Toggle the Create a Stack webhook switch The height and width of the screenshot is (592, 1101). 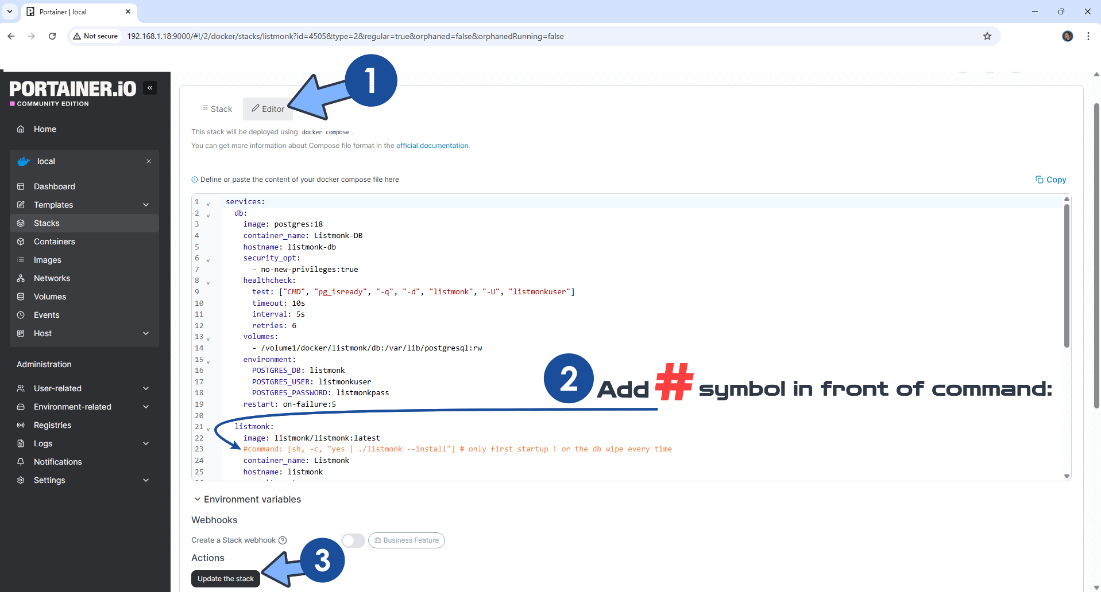(353, 540)
